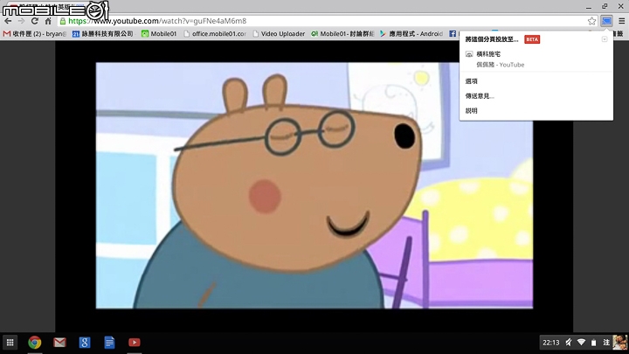The width and height of the screenshot is (629, 354).
Task: Open the Mobile01 bookmark
Action: click(159, 34)
